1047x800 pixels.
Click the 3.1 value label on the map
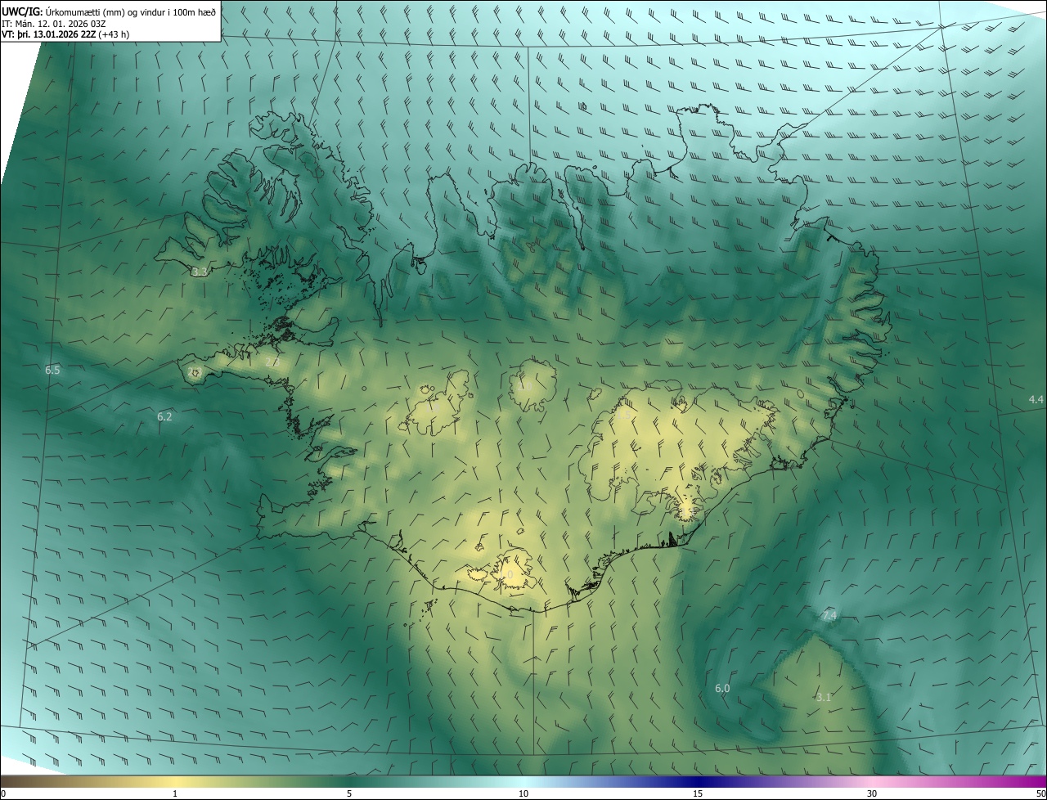pyautogui.click(x=824, y=697)
